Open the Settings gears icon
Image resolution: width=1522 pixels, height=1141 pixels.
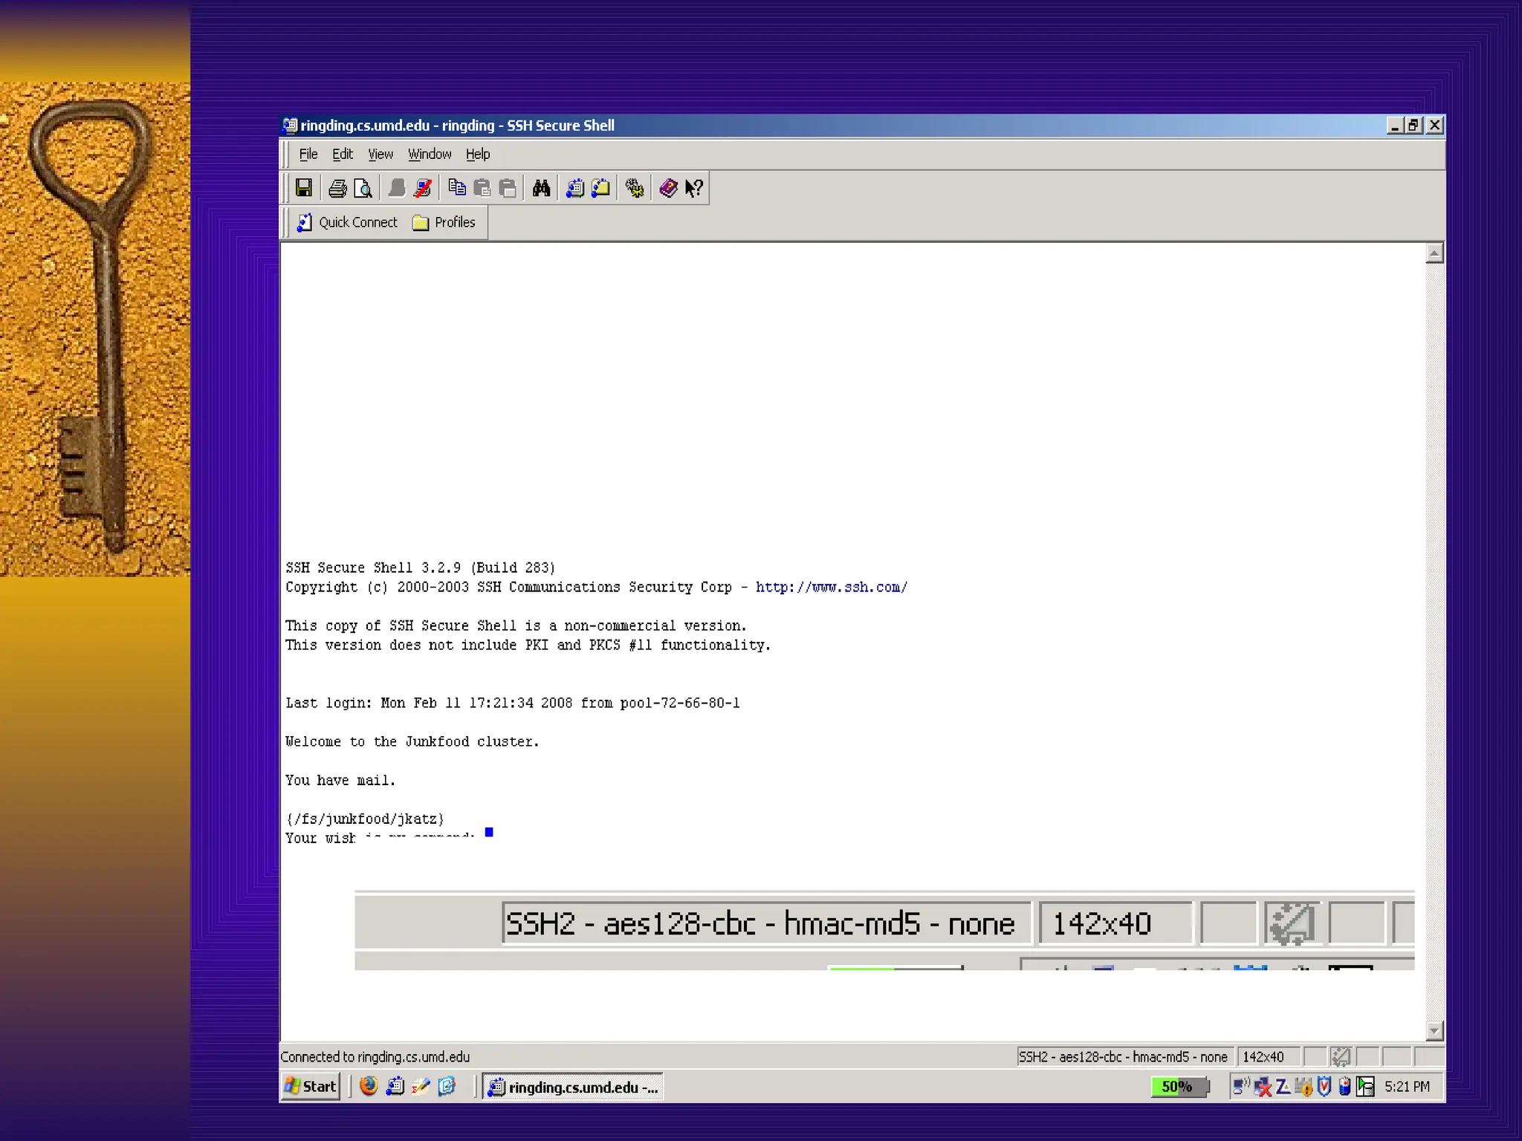pos(634,188)
